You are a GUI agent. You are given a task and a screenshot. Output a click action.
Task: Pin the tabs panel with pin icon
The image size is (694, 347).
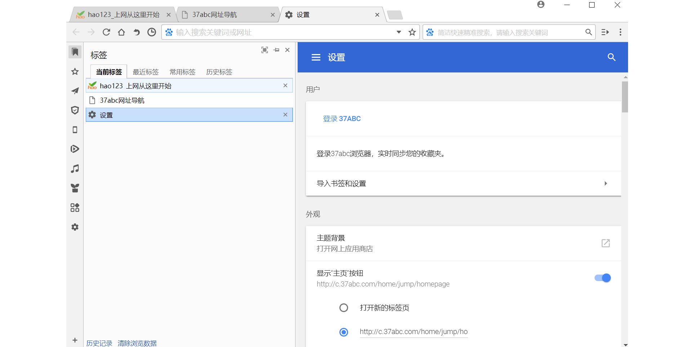276,50
